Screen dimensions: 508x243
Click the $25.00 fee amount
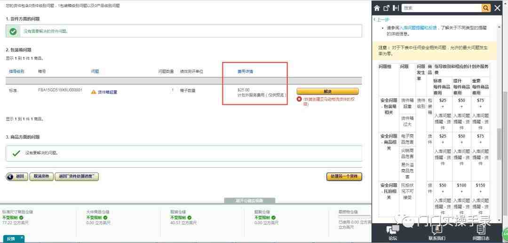click(x=244, y=90)
